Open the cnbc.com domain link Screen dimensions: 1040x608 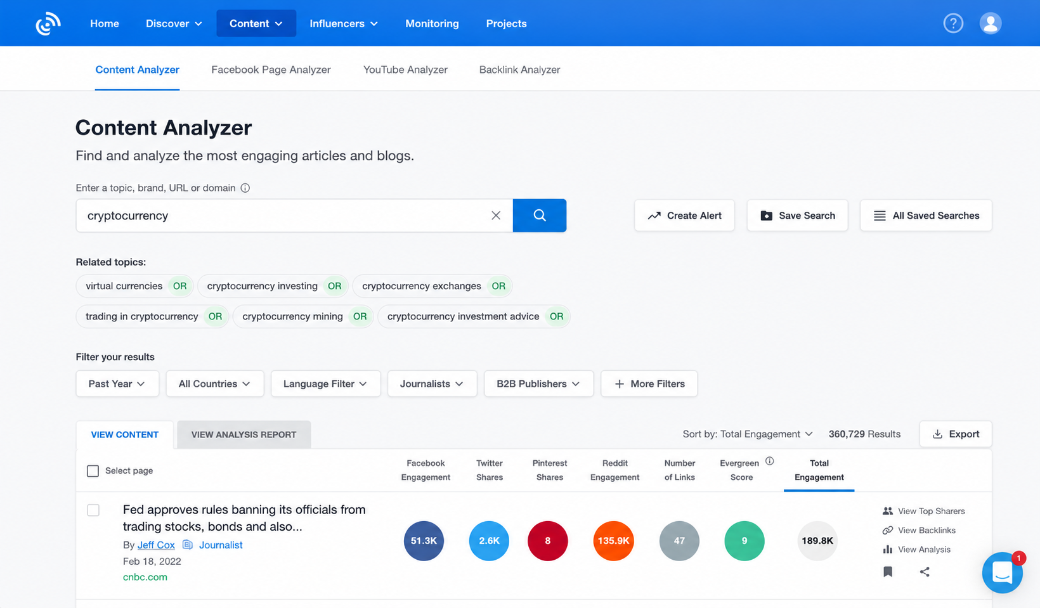pos(145,577)
